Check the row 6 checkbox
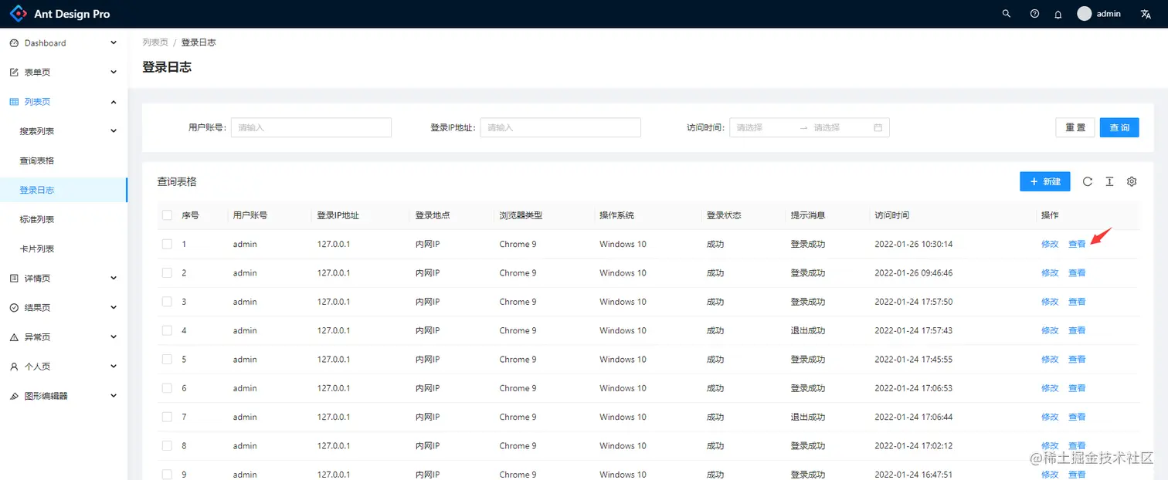This screenshot has width=1168, height=480. pos(167,388)
